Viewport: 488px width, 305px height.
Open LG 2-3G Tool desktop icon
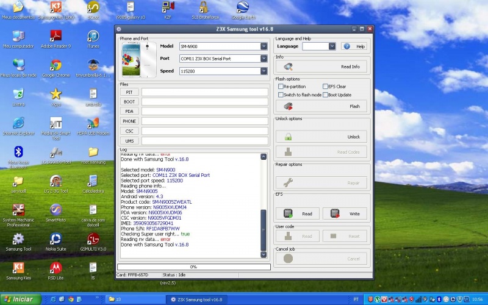(56, 184)
